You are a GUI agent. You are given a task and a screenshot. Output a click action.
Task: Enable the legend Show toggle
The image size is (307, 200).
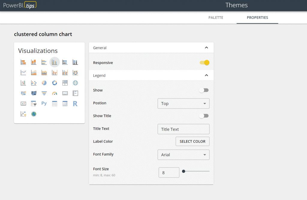click(x=204, y=90)
